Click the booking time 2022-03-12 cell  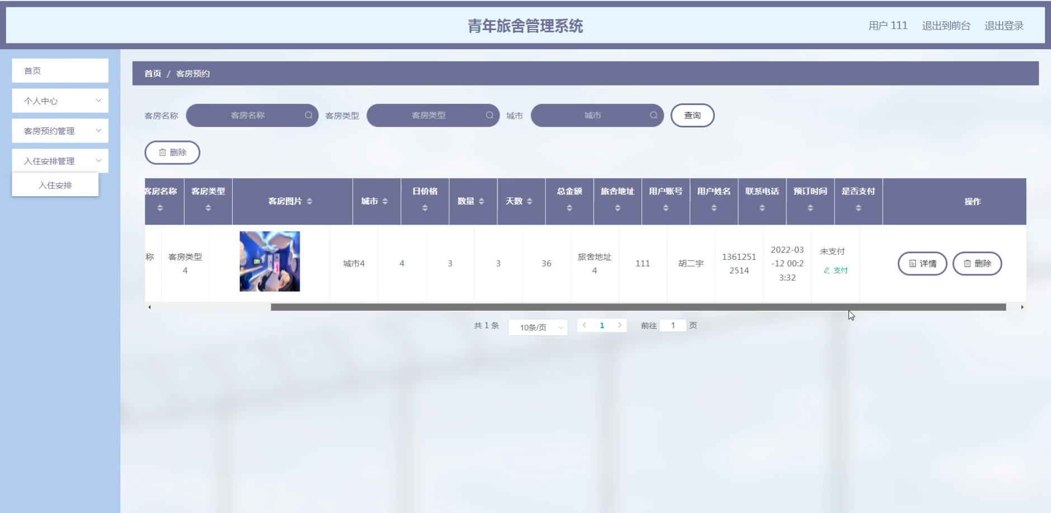coord(787,264)
